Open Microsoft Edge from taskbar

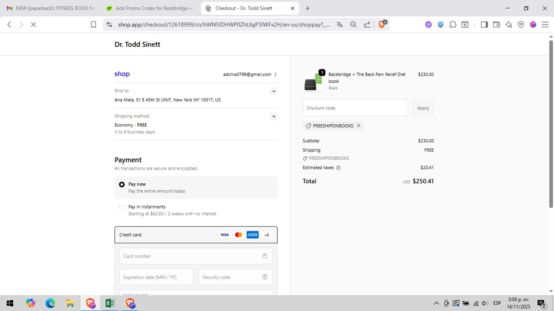(50, 303)
